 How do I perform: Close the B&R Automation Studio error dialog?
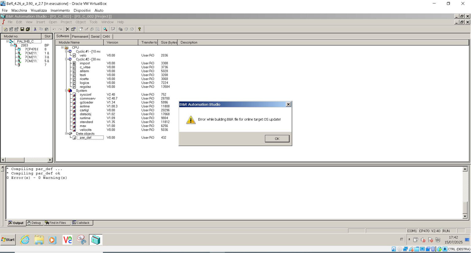click(x=288, y=105)
